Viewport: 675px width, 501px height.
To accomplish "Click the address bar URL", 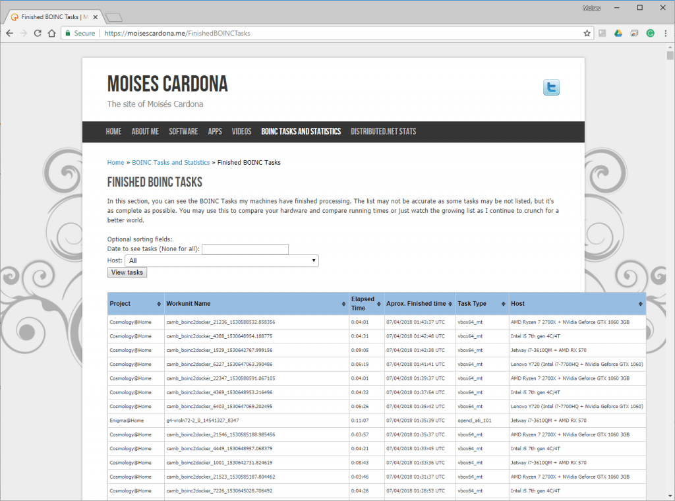I will coord(177,33).
